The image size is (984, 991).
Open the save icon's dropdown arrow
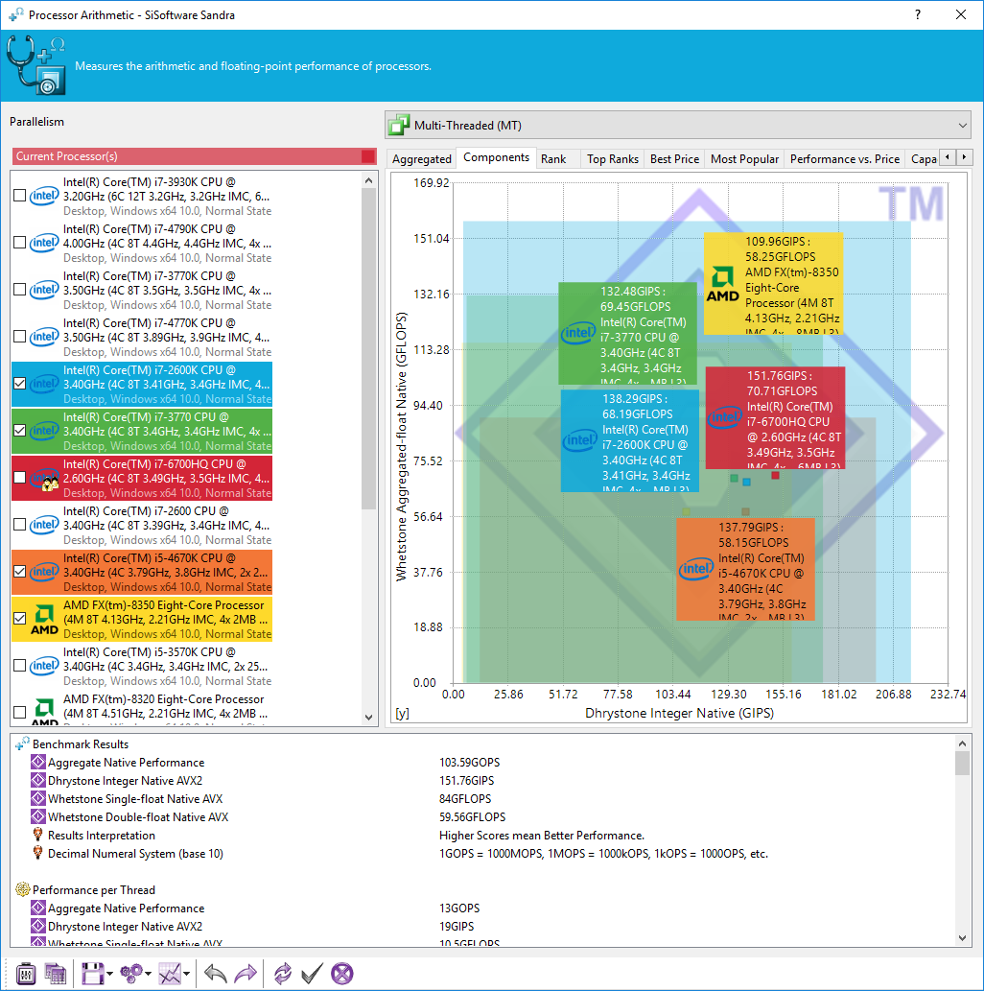tap(110, 974)
